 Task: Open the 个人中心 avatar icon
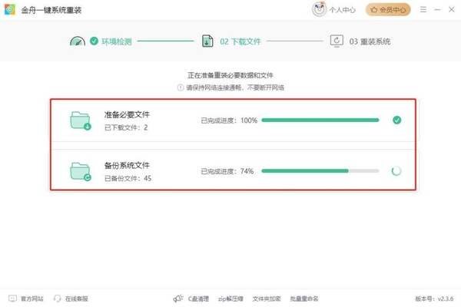point(319,9)
